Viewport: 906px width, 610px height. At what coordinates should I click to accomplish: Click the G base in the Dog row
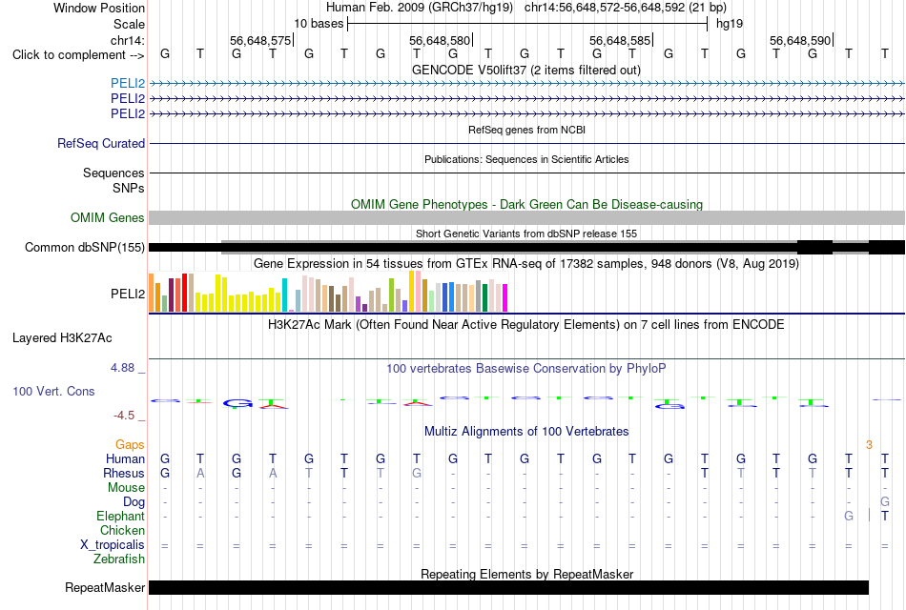(x=885, y=501)
